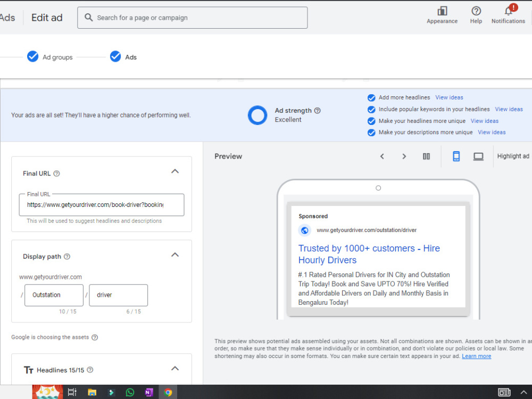Click Include popular keywords checkmark
The height and width of the screenshot is (399, 532).
(371, 110)
